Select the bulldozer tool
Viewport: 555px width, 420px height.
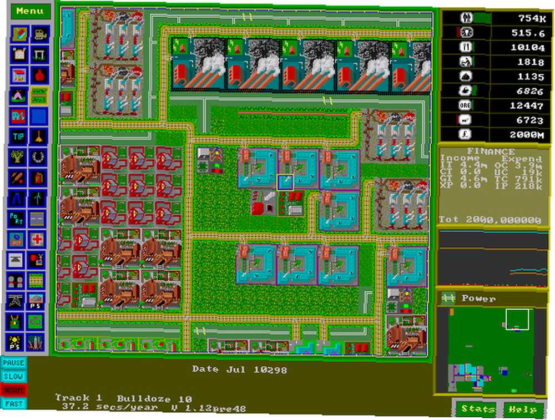click(x=39, y=34)
